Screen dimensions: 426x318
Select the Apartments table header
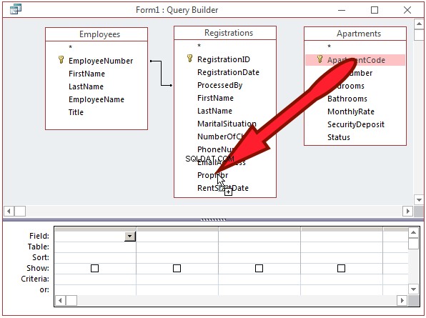[x=359, y=34]
